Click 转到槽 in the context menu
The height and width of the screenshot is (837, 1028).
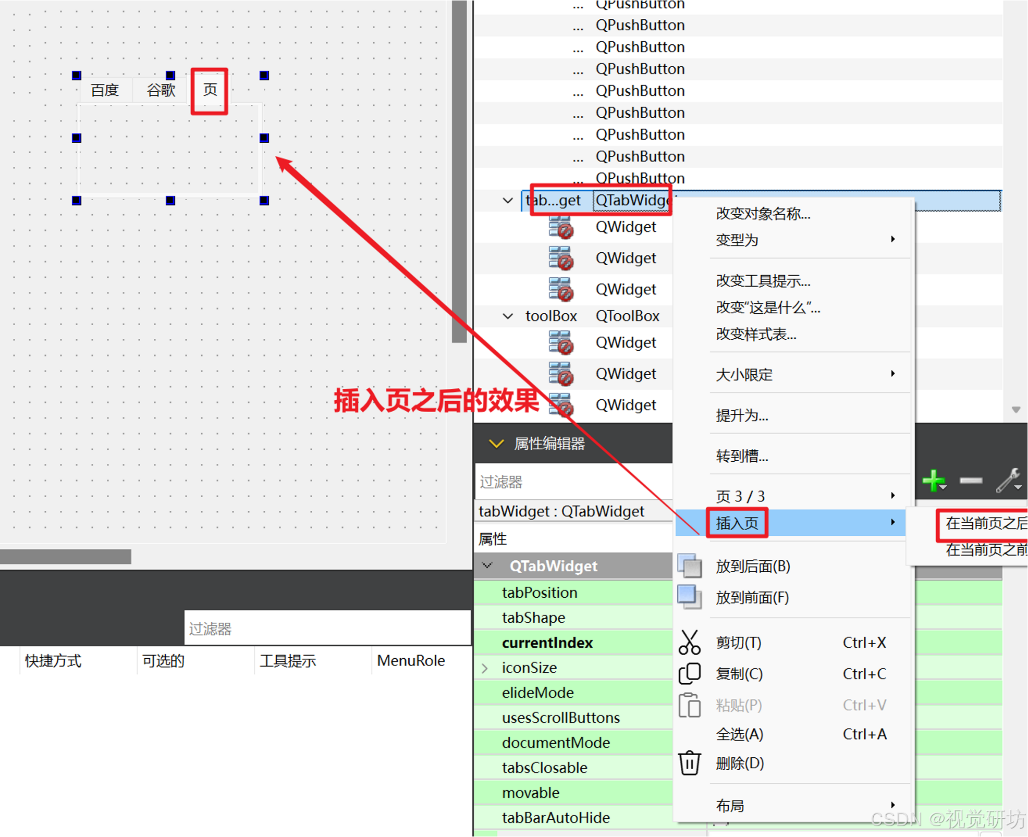[x=742, y=456]
